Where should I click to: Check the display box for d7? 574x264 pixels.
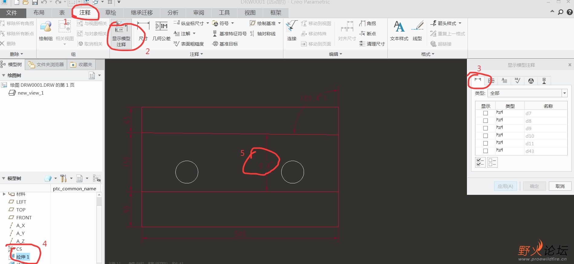tap(485, 113)
